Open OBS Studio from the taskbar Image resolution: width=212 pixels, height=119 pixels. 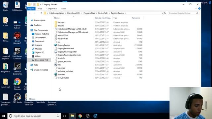pyautogui.click(x=87, y=116)
